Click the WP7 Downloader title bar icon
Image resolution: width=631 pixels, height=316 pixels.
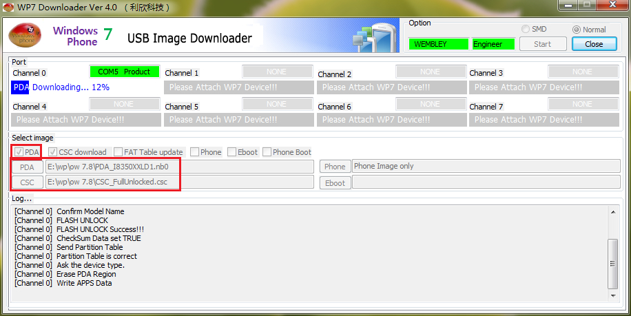point(8,8)
